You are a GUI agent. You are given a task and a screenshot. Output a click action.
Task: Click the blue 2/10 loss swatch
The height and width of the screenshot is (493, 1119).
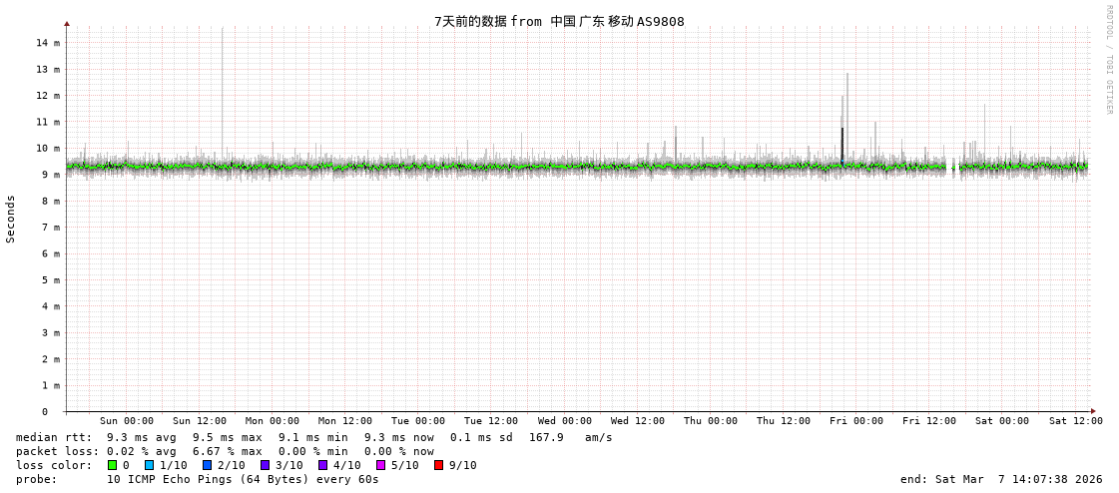(x=207, y=465)
